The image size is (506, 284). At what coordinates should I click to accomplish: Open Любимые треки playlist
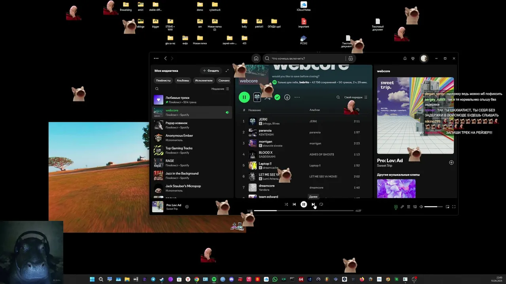pyautogui.click(x=193, y=100)
